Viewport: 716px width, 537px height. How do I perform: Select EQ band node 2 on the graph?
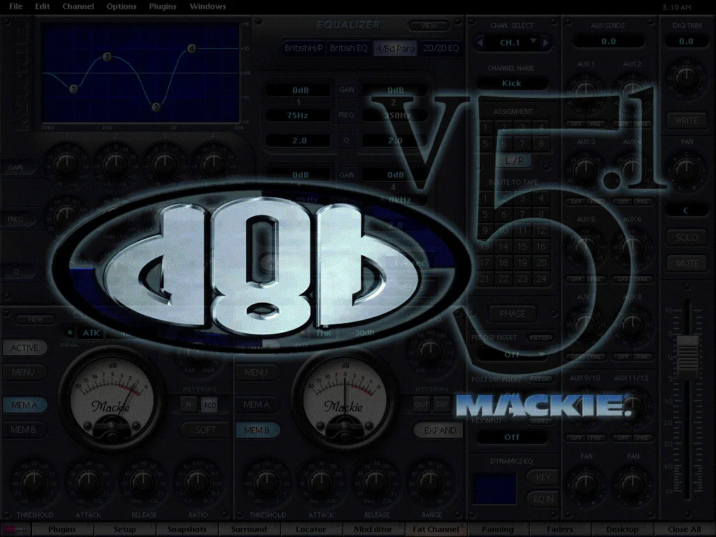pos(107,57)
